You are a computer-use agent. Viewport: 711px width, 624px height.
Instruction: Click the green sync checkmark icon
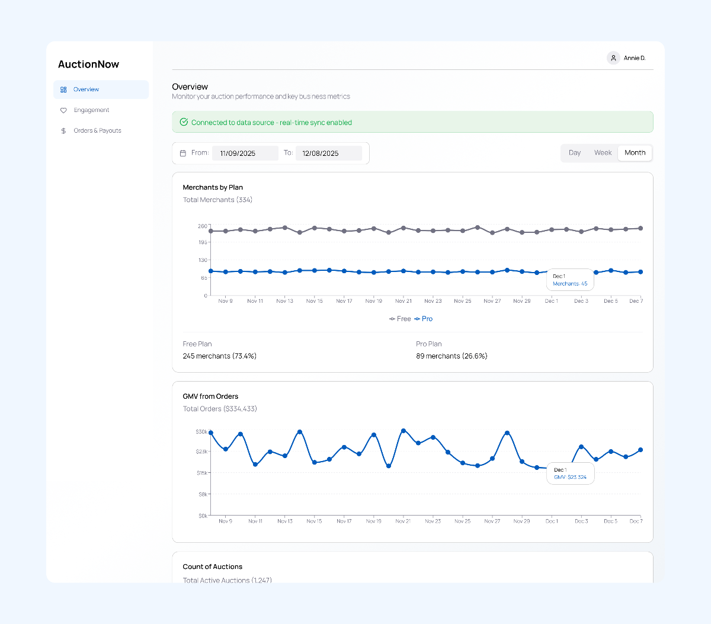point(184,121)
